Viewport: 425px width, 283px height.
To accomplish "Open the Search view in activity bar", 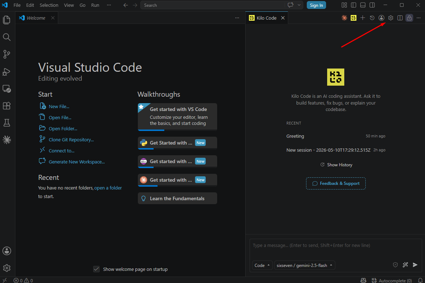I will pos(7,37).
